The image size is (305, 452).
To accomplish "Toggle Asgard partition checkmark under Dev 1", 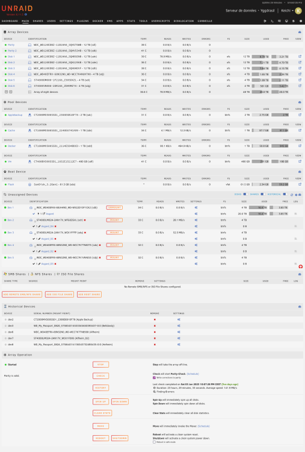I will [x=34, y=214].
